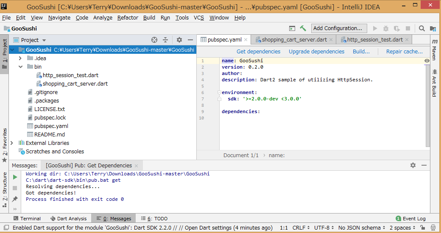Click the Collapse All icon in the Project panel
This screenshot has width=441, height=233.
pyautogui.click(x=165, y=40)
